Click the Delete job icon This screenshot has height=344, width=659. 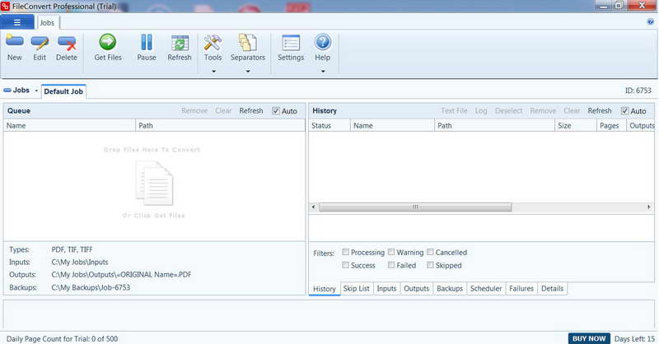67,43
